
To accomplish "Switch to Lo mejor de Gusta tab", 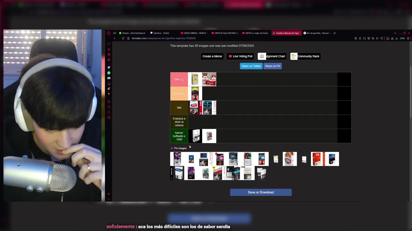I will (256, 33).
